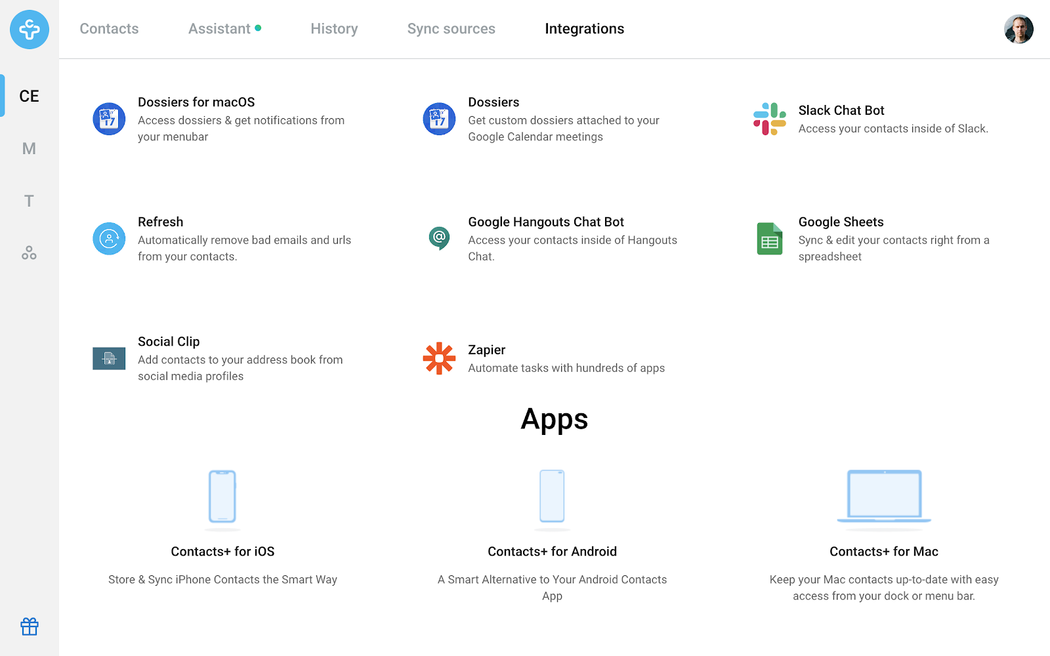Open the Slack Chat Bot title
This screenshot has width=1050, height=656.
841,110
